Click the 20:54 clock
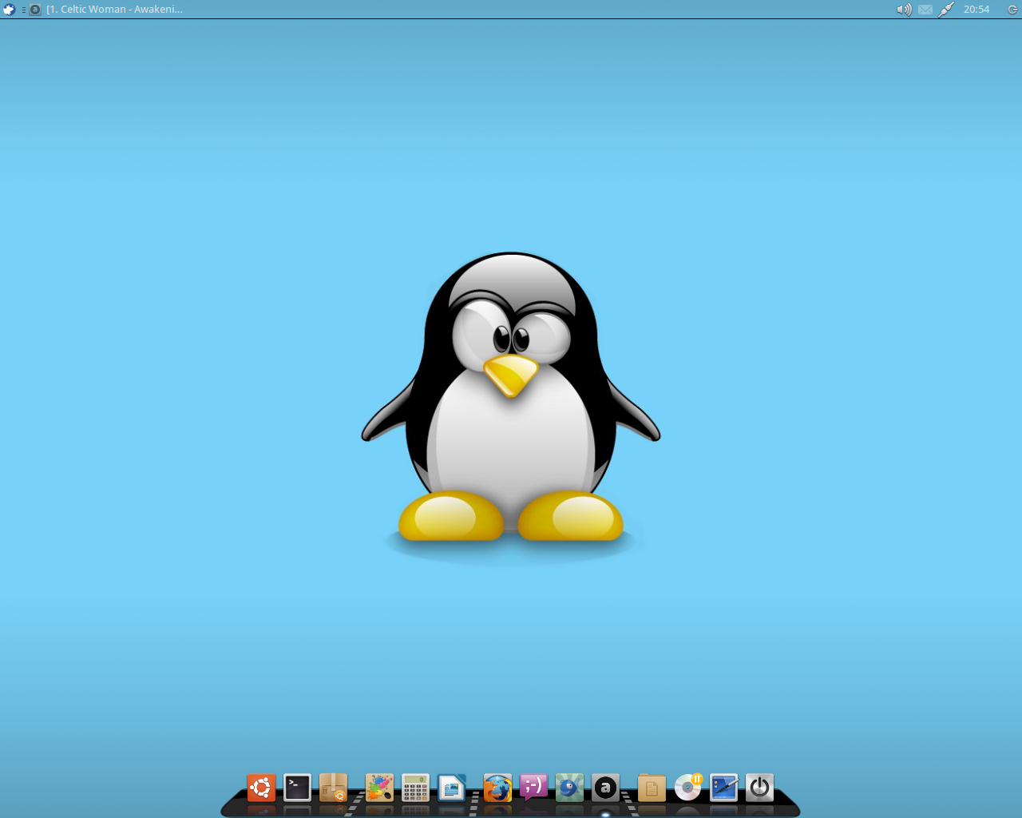The image size is (1022, 818). point(976,10)
